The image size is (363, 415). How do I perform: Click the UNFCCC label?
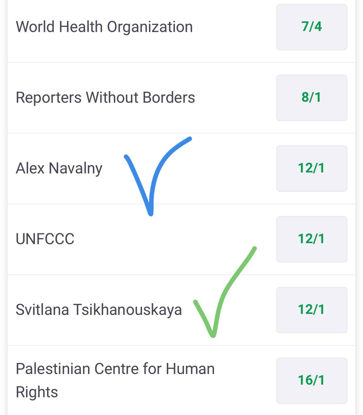45,239
